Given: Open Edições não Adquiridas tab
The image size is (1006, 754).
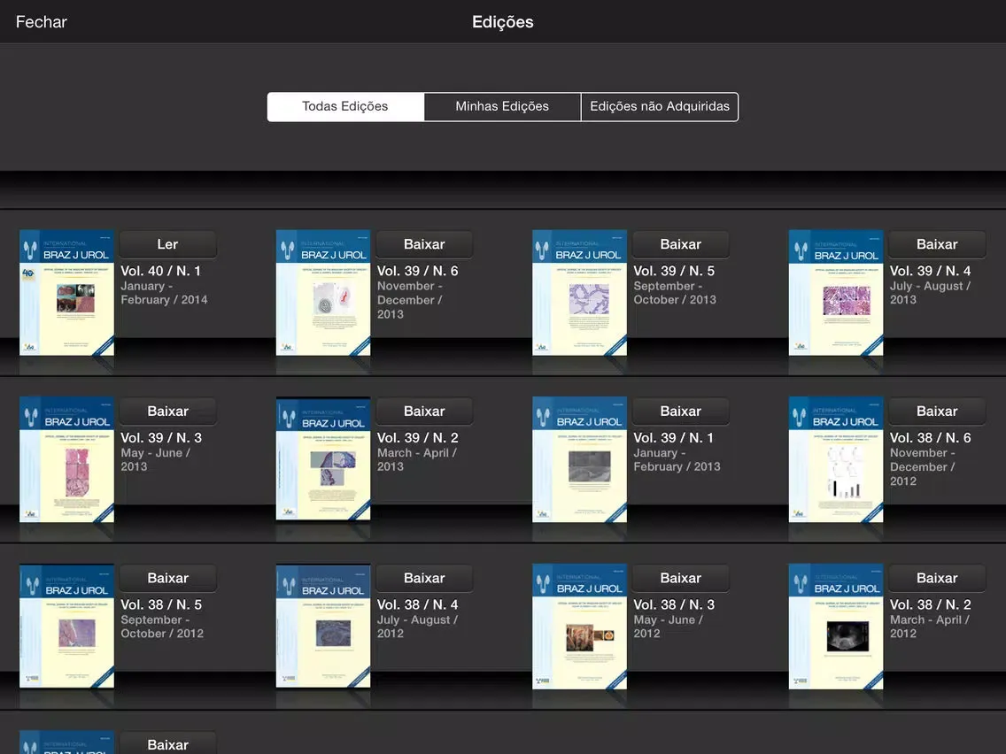Looking at the screenshot, I should (660, 106).
